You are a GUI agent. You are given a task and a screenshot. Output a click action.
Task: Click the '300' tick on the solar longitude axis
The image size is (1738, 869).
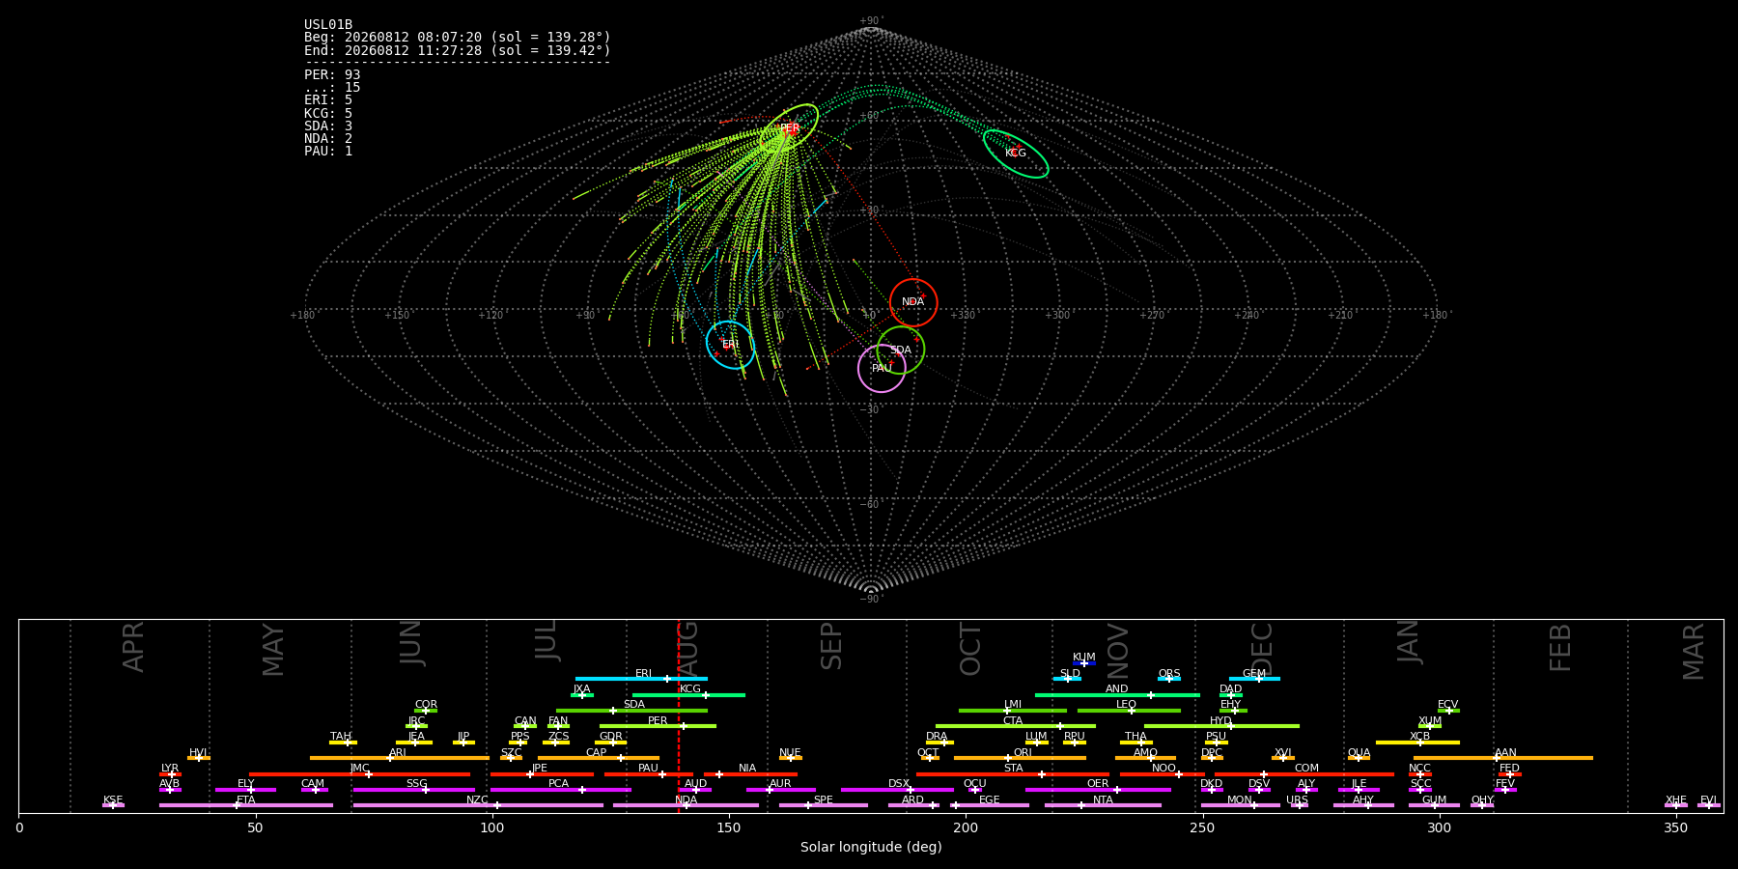tap(1439, 827)
